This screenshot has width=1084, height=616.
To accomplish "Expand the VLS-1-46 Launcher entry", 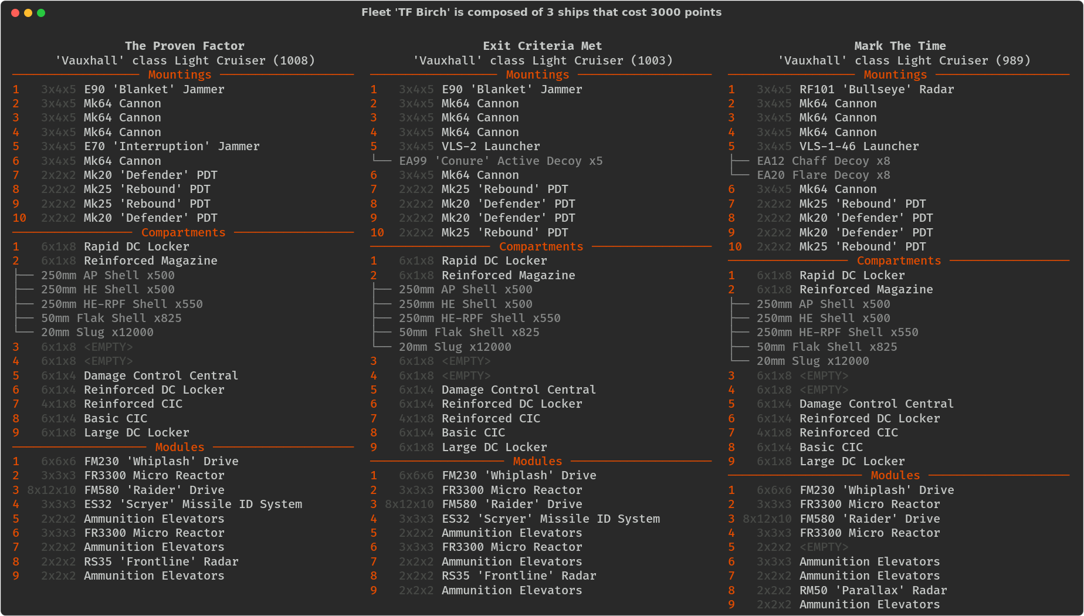I will point(859,147).
